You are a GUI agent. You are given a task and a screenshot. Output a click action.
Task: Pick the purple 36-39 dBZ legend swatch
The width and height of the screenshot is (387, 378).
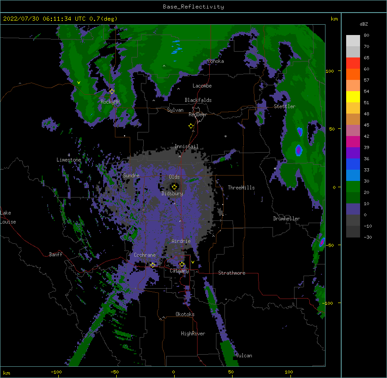pos(353,153)
